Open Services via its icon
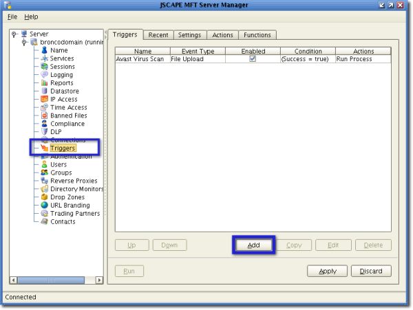Viewport: 413px width, 310px height. click(x=44, y=58)
